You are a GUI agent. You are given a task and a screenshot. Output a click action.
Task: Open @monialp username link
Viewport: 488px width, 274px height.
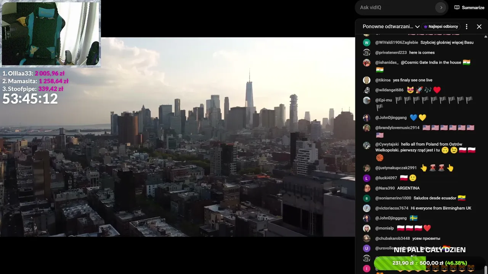click(x=384, y=228)
